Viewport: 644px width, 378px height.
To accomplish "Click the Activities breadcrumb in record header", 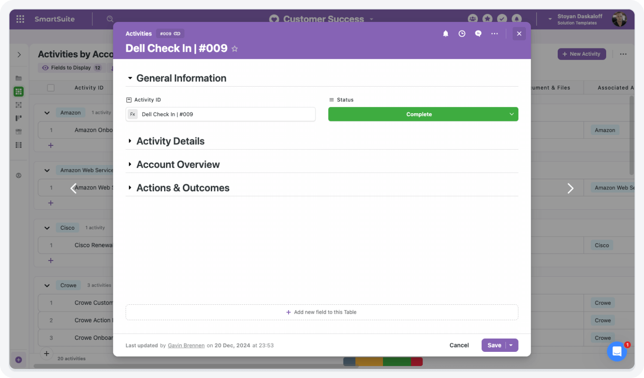I will [139, 33].
